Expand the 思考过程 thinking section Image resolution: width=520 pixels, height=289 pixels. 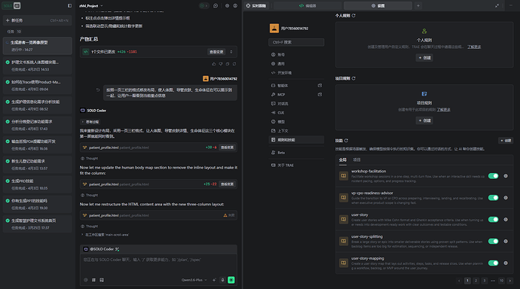coord(90,122)
